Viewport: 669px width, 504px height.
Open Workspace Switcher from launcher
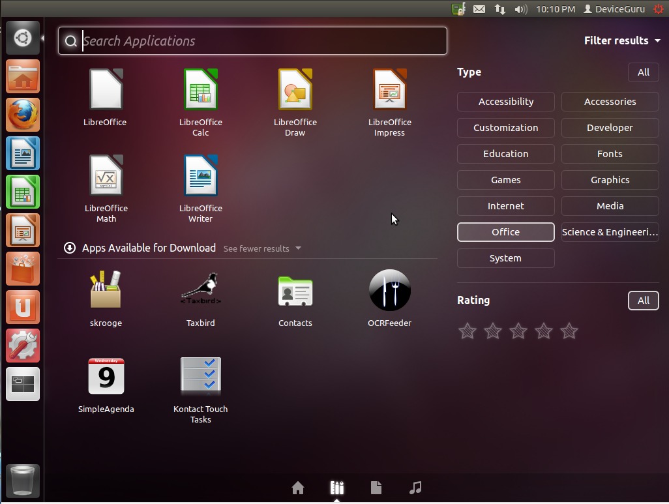pos(23,383)
